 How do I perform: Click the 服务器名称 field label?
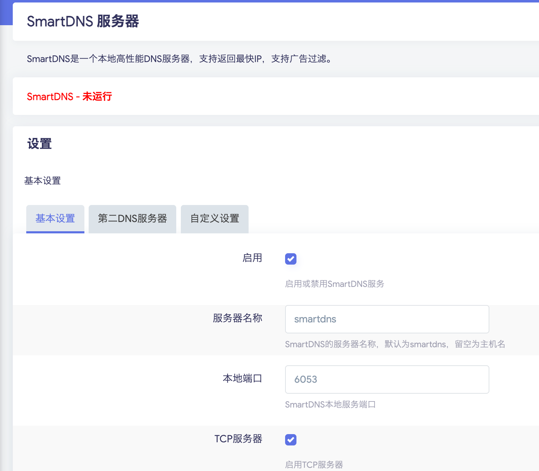tap(237, 318)
